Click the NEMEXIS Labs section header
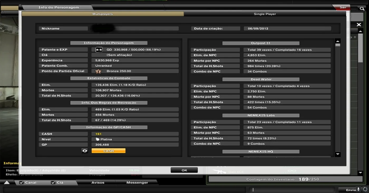This screenshot has height=193, width=369. (x=261, y=115)
